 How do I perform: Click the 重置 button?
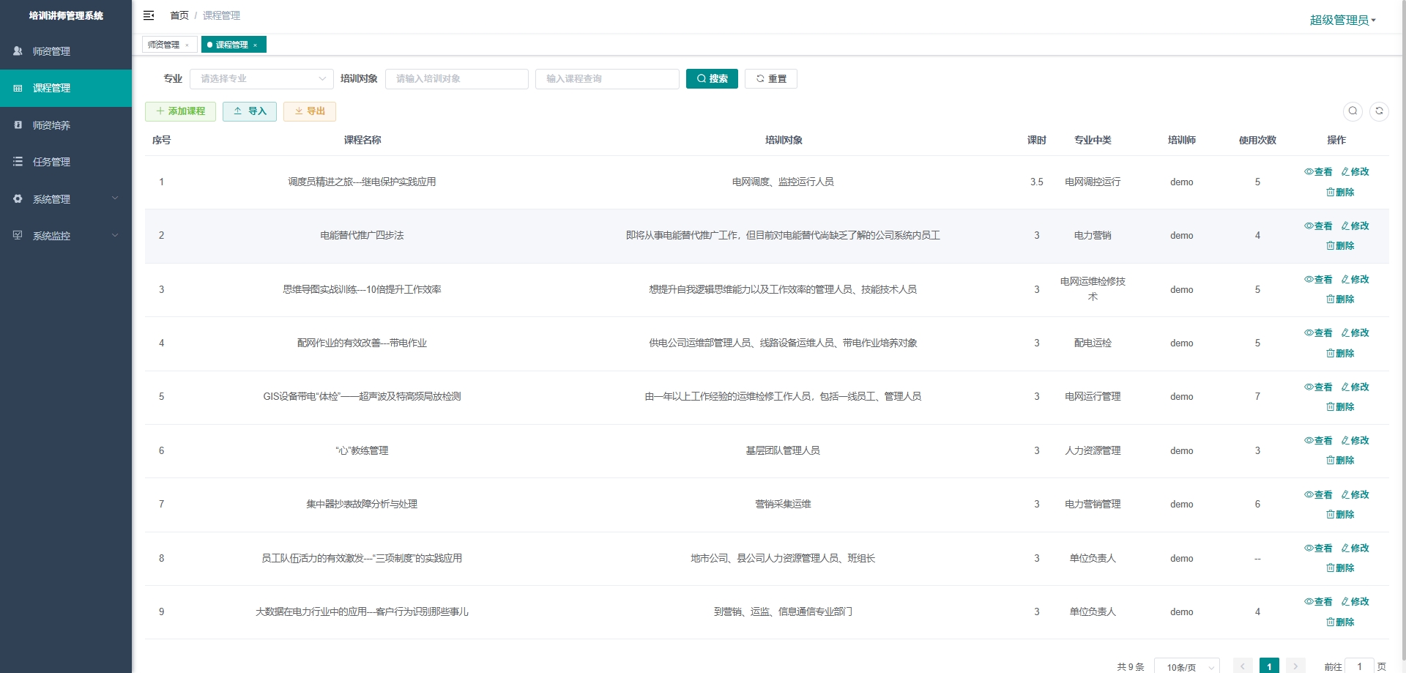tap(771, 78)
